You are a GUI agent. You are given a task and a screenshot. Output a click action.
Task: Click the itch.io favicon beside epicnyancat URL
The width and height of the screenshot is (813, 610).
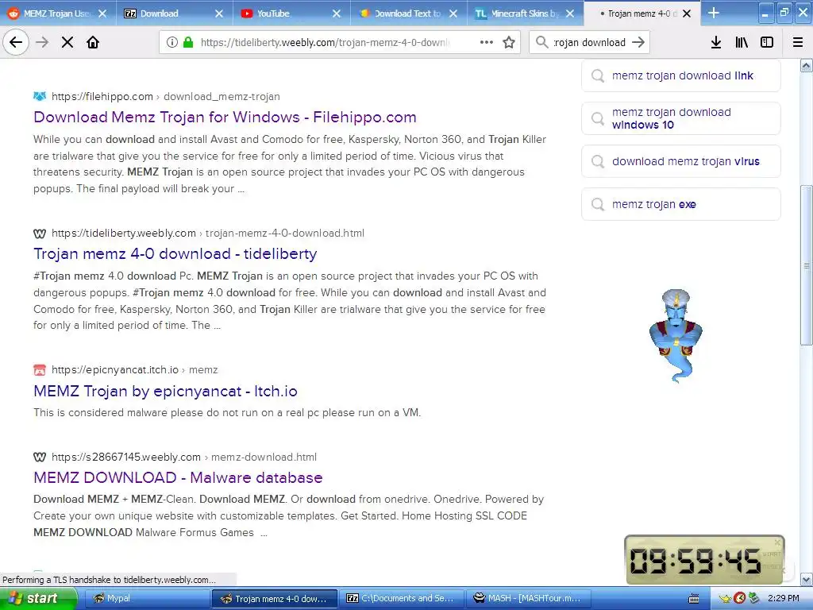click(40, 370)
